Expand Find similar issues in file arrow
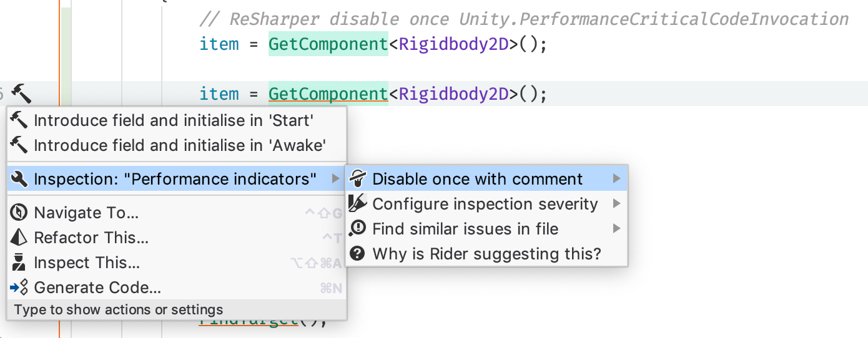The height and width of the screenshot is (338, 868). click(x=617, y=229)
